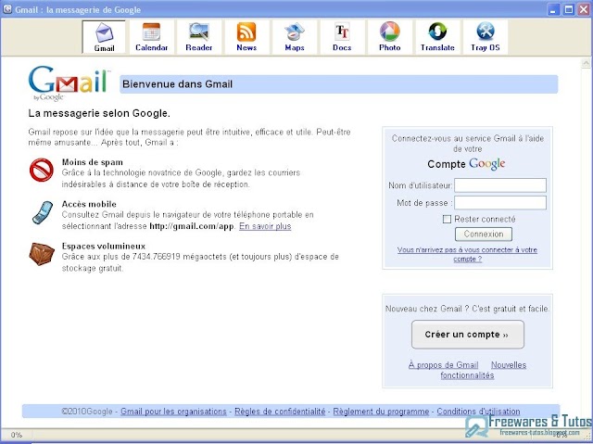Click the Connexion button
This screenshot has width=593, height=444.
484,235
